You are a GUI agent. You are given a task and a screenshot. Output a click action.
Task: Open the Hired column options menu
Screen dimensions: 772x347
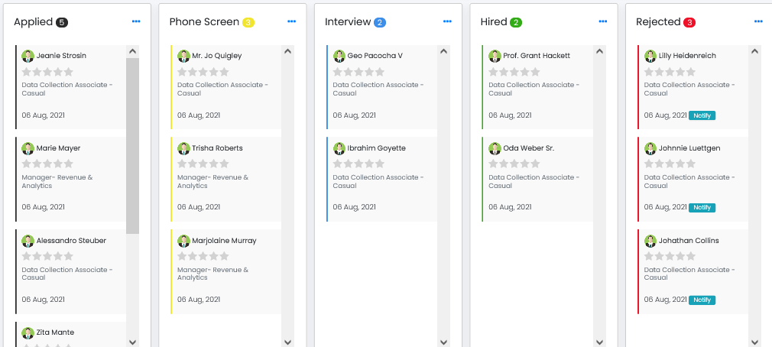(x=602, y=21)
